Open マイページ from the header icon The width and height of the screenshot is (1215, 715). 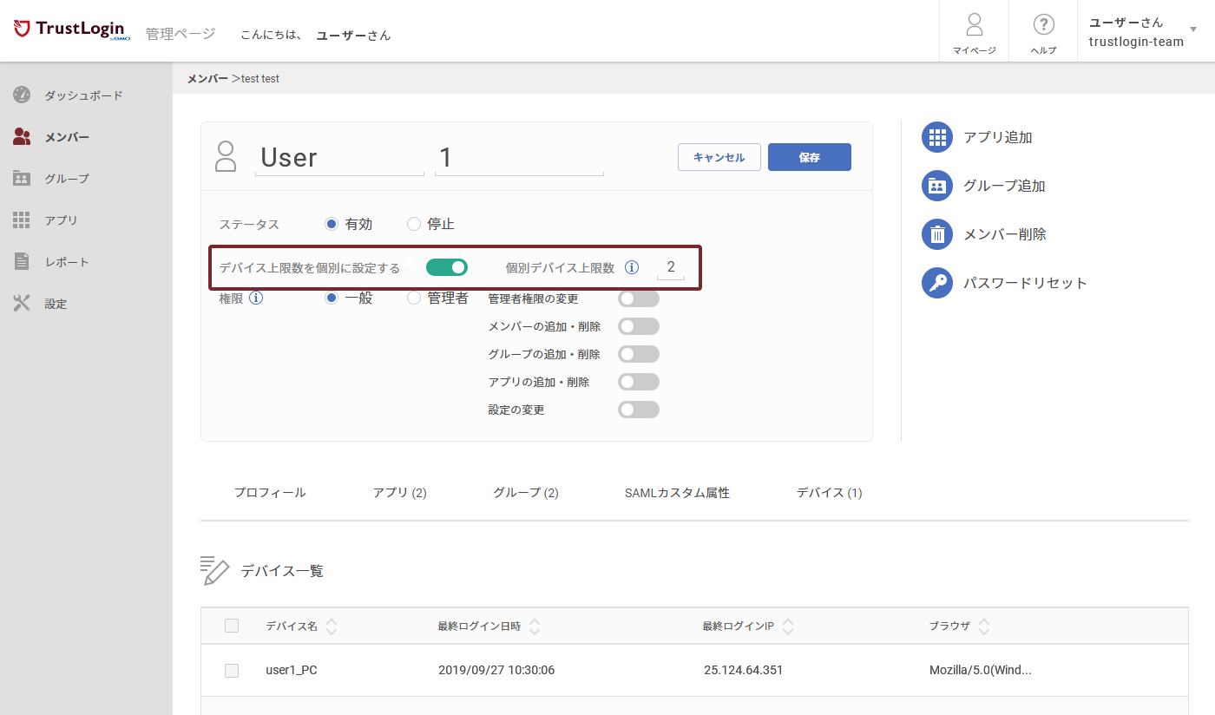click(974, 24)
